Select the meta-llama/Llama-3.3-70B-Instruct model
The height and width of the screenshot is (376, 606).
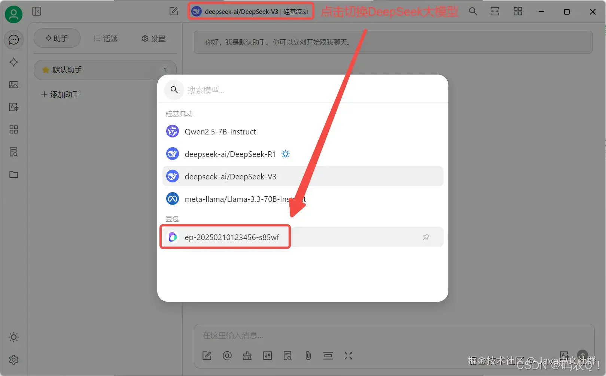(x=303, y=199)
